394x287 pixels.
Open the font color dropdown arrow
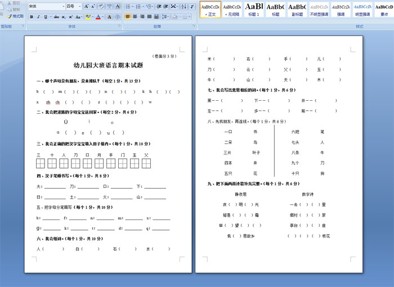point(103,17)
